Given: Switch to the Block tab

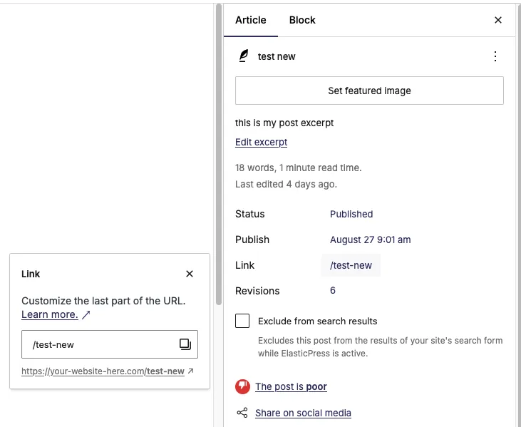Looking at the screenshot, I should coord(302,20).
